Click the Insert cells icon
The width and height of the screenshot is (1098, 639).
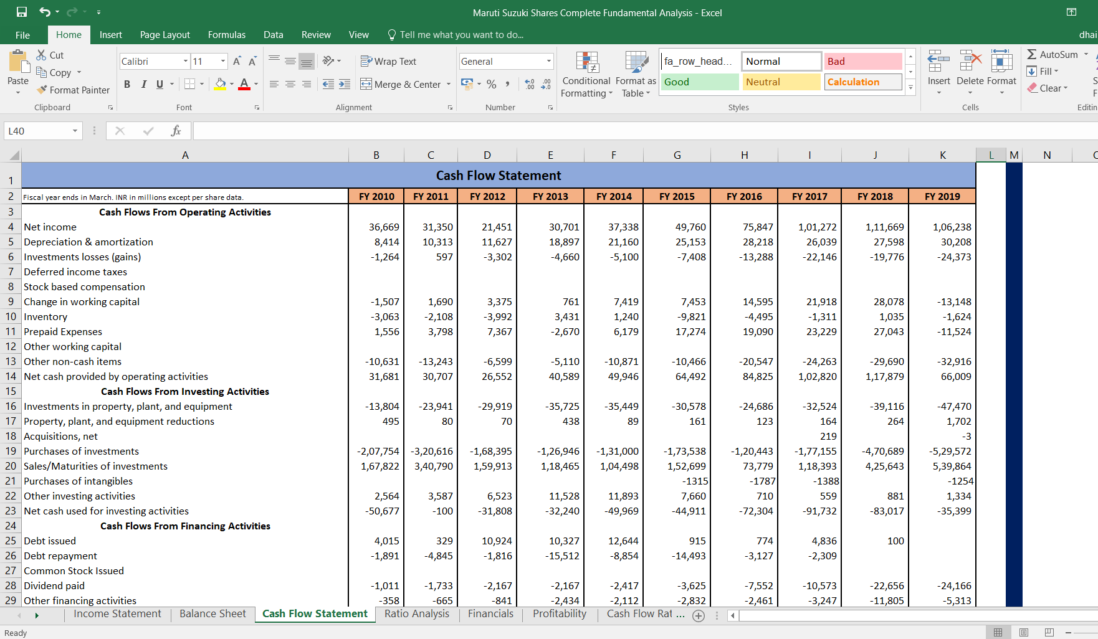938,61
